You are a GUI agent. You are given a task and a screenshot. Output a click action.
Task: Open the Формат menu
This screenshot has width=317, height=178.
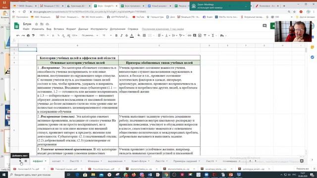coord(71,29)
